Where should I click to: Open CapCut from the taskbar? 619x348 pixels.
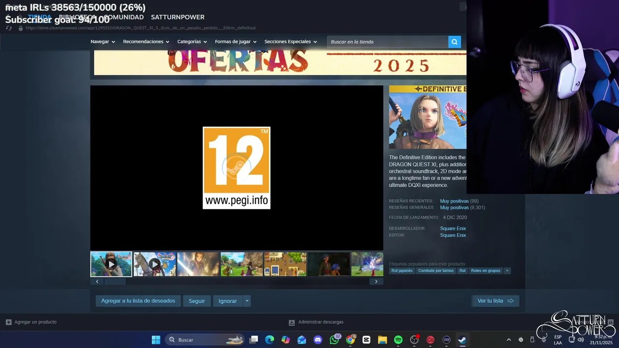(366, 340)
